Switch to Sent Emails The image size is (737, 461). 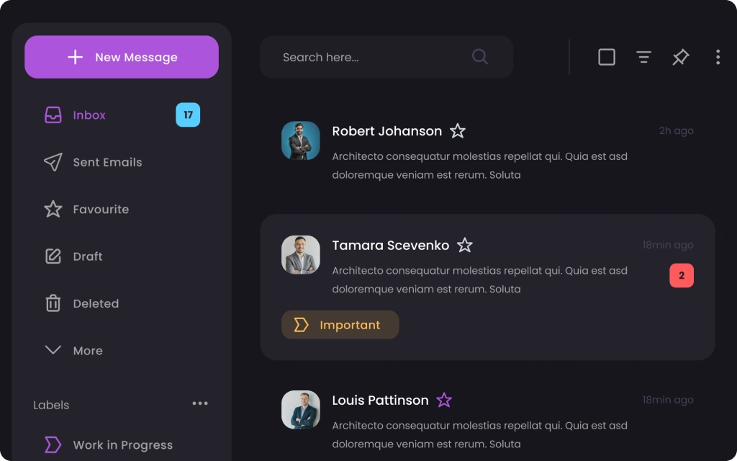tap(107, 162)
